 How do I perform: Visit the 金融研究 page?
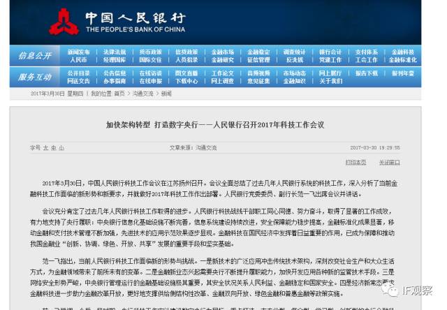(x=223, y=60)
